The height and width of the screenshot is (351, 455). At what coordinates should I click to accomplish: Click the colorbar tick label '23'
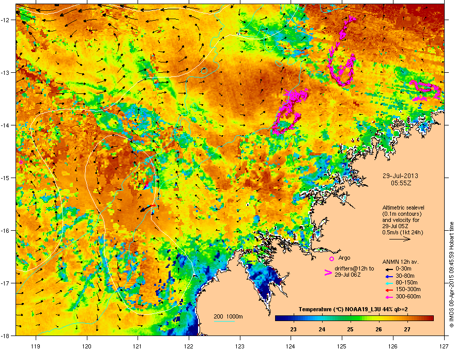pyautogui.click(x=293, y=329)
